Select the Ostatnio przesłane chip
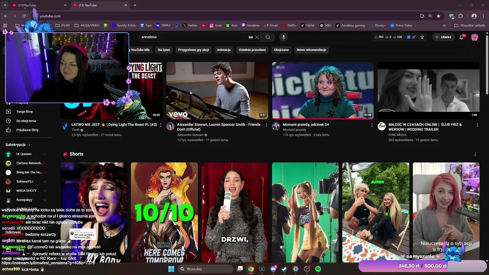Screen dimensions: 489x275 pos(252,50)
